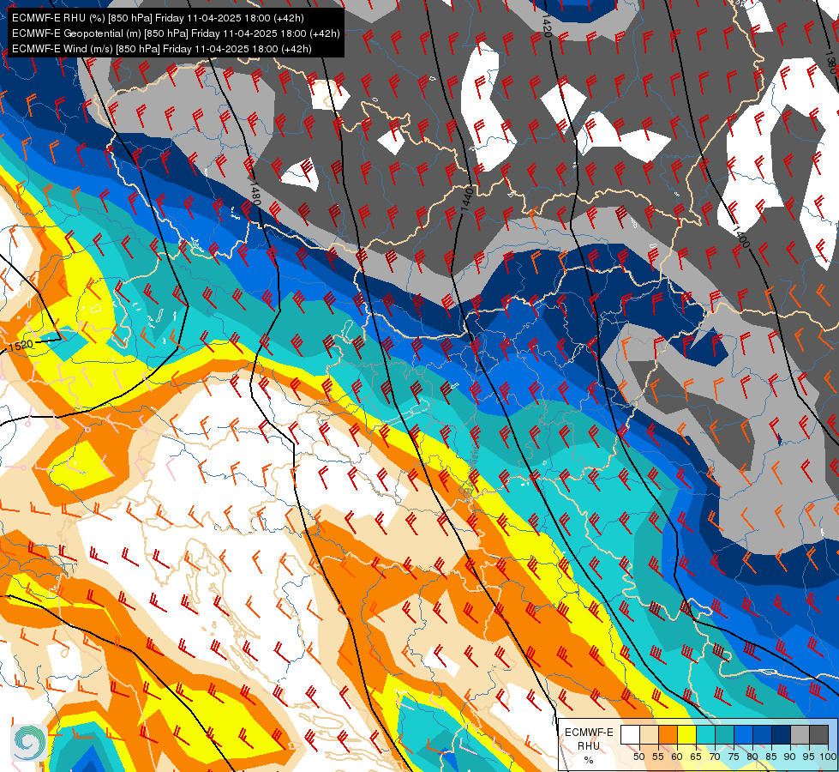This screenshot has width=839, height=772.
Task: Click the legend value 80
Action: coord(752,757)
